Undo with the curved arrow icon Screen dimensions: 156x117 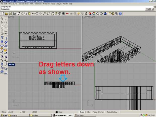tap(33, 14)
